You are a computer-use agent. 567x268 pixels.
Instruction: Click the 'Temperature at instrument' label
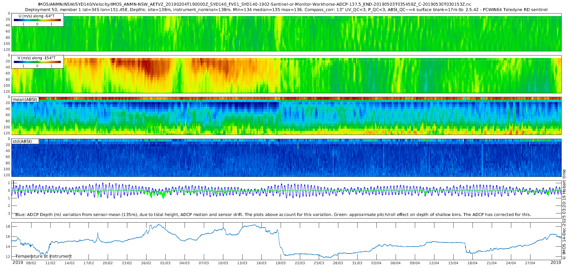43,256
